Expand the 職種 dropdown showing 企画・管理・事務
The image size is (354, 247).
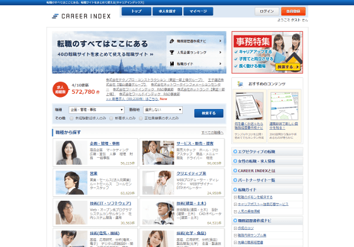pyautogui.click(x=96, y=110)
